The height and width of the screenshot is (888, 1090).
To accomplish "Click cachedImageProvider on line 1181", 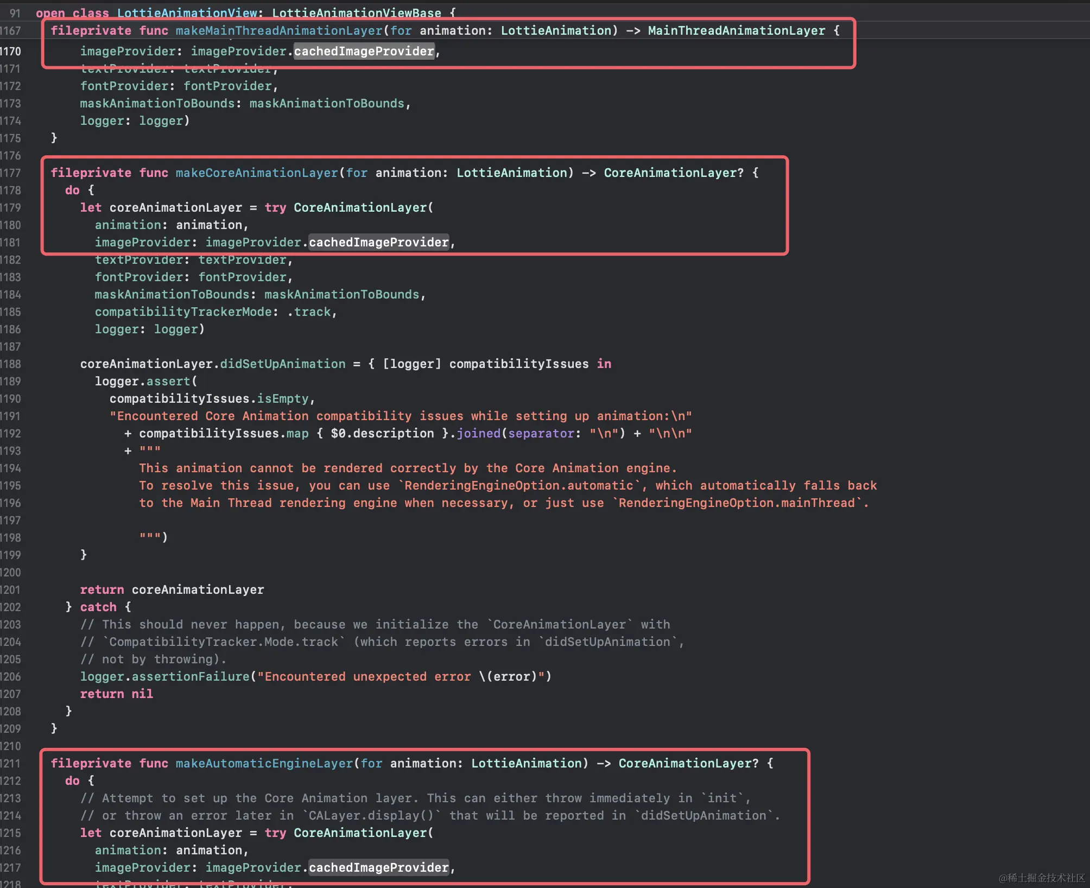I will pyautogui.click(x=378, y=243).
